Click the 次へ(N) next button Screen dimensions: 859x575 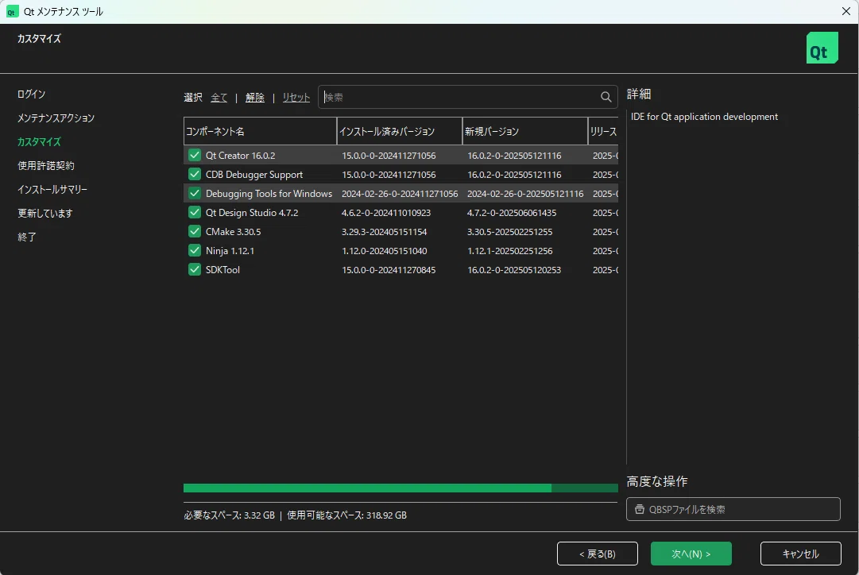(x=691, y=554)
